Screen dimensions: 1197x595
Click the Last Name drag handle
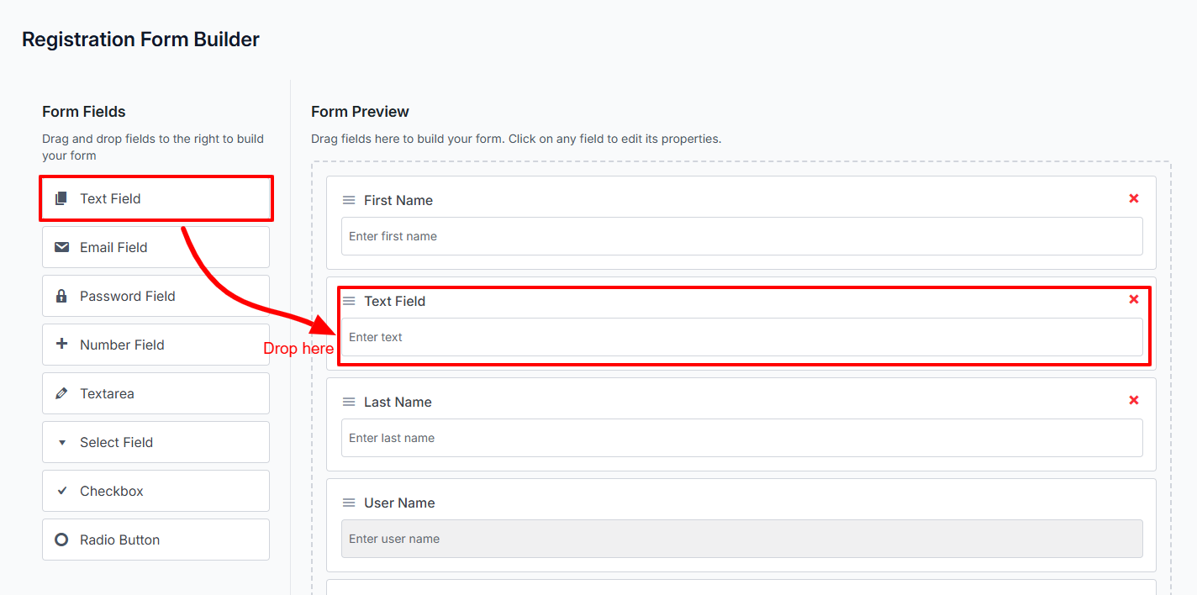pos(349,402)
